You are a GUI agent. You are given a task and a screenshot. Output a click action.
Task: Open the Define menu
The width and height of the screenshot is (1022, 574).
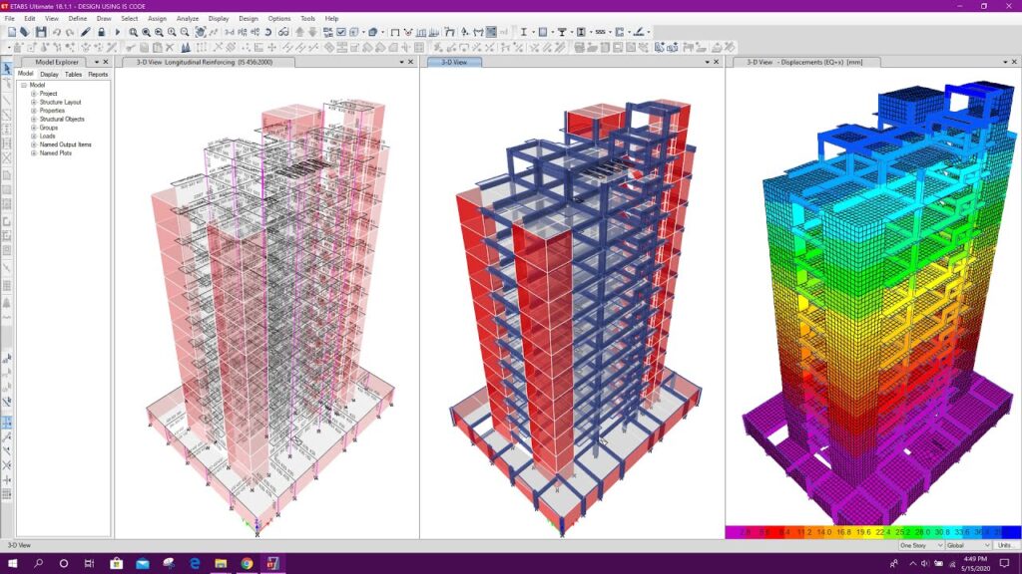(78, 17)
